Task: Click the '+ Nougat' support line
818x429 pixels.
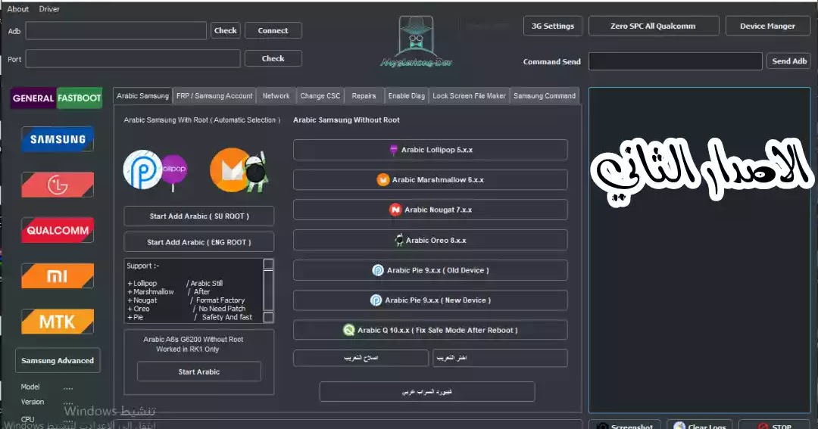Action: coord(142,300)
